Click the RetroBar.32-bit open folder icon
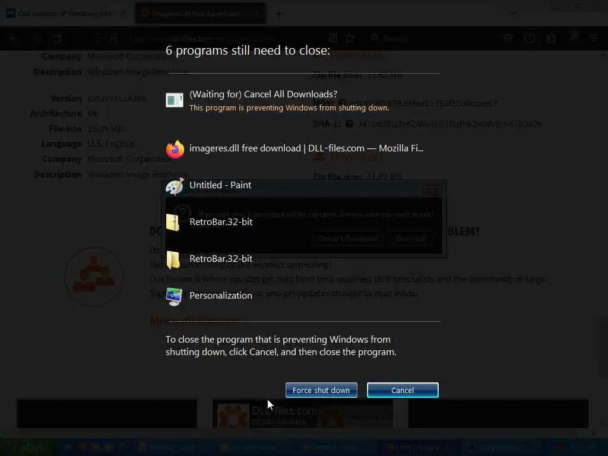Viewport: 608px width, 456px height. point(173,259)
